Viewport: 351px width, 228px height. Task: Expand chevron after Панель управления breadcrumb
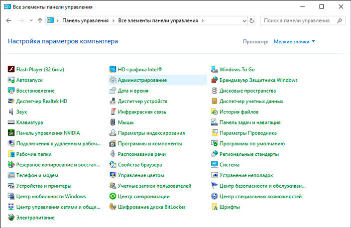pyautogui.click(x=114, y=20)
